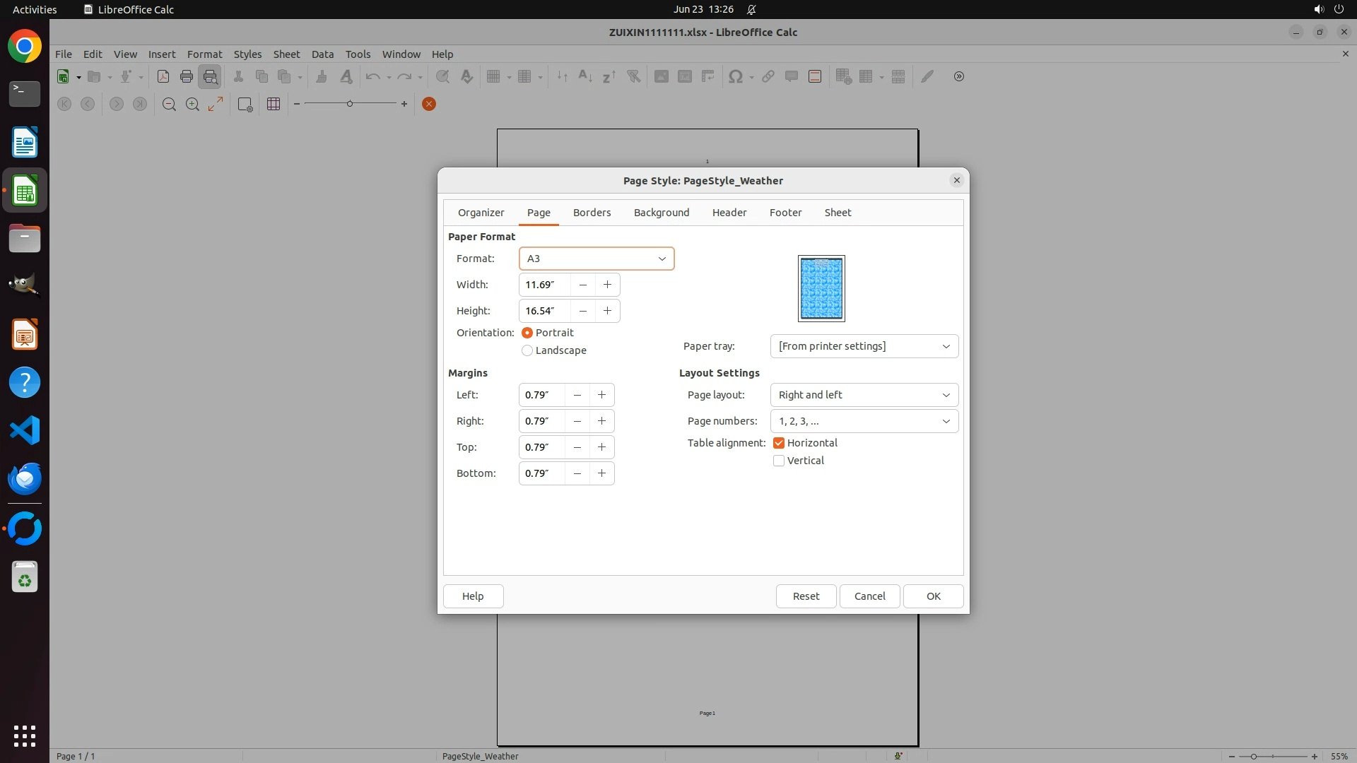Click the OK button

(933, 596)
